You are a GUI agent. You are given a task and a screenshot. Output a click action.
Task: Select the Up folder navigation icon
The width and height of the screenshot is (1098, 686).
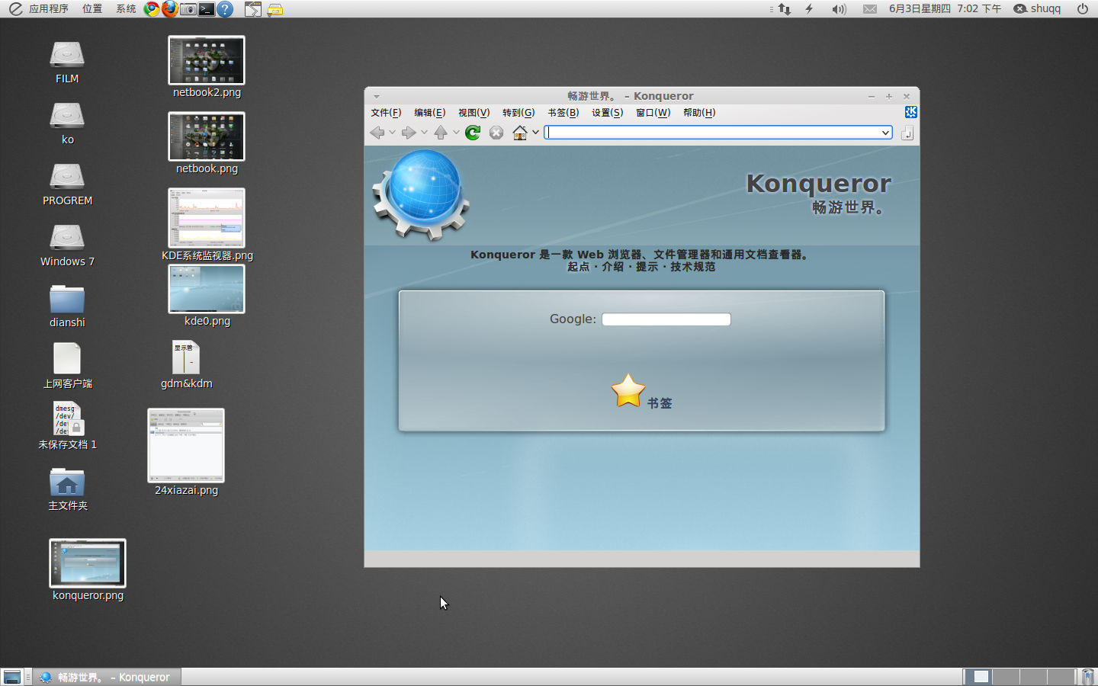442,132
